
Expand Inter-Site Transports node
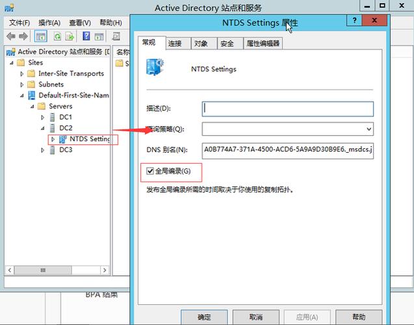tap(22, 73)
